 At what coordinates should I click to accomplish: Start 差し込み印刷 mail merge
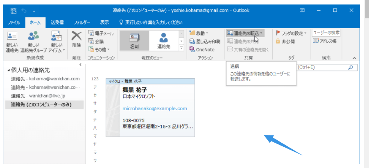click(205, 42)
